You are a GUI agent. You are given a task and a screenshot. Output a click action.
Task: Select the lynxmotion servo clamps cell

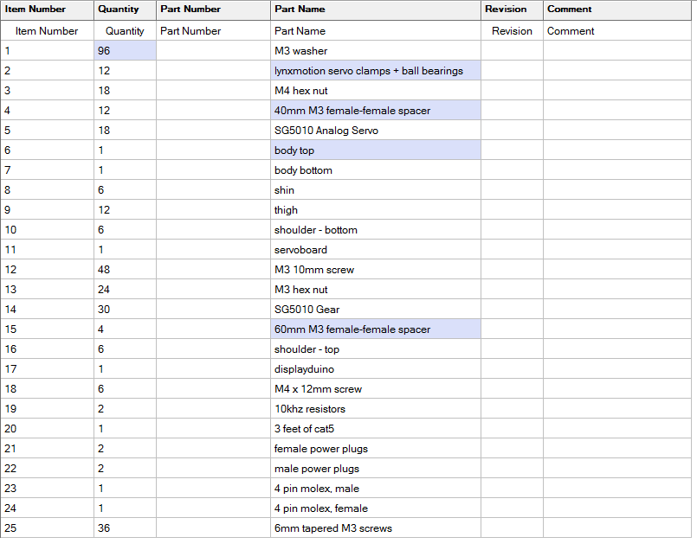[375, 71]
